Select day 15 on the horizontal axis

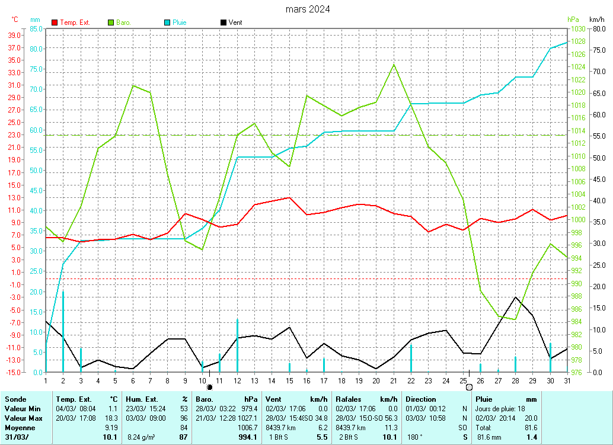click(289, 380)
